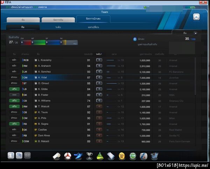Viewport: 210px width, 169px height.
Task: Click the player list vertical scrollbar
Action: coord(195,76)
